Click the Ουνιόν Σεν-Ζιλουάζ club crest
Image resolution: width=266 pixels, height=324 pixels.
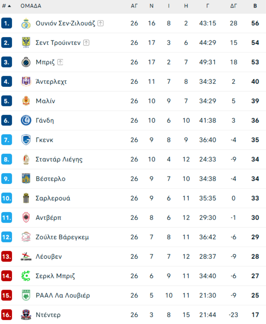click(x=26, y=23)
